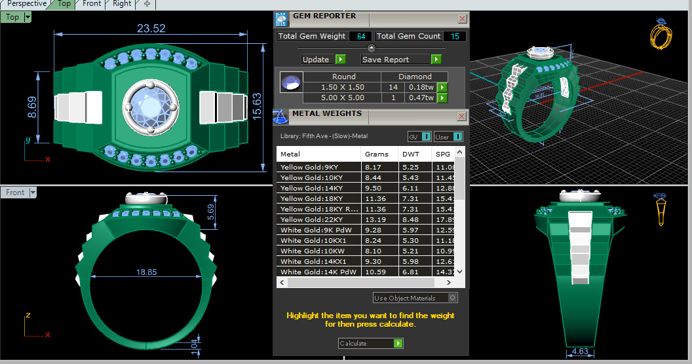This screenshot has height=364, width=692.
Task: Click the Grams column header
Action: [x=379, y=155]
